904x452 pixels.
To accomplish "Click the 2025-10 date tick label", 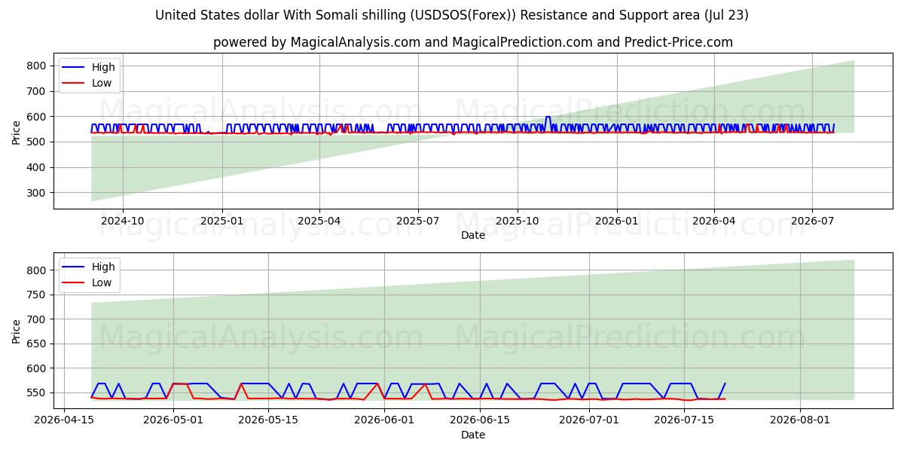I will coord(518,221).
